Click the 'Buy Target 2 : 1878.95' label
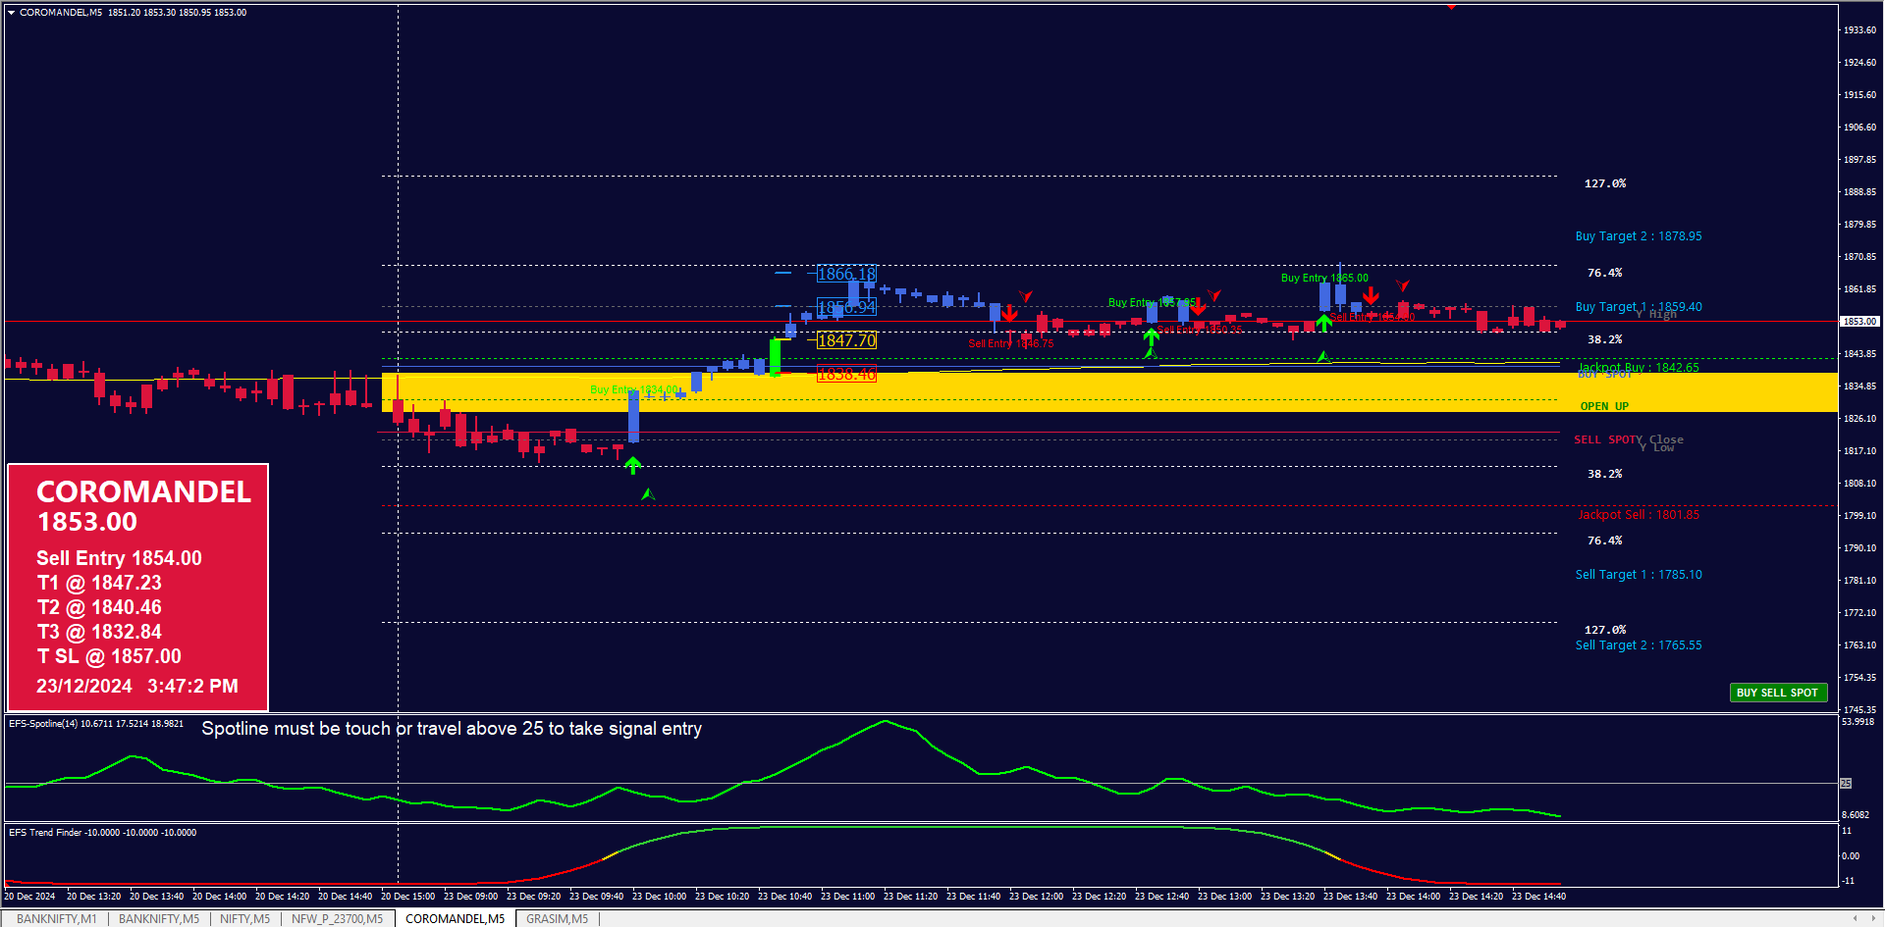Image resolution: width=1885 pixels, height=927 pixels. tap(1639, 236)
